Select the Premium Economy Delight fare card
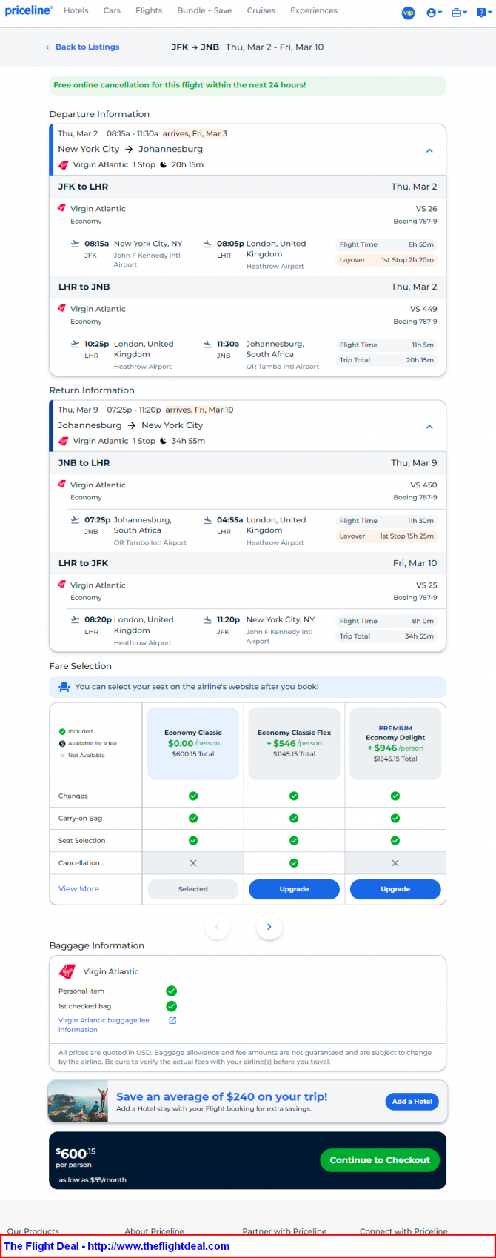The width and height of the screenshot is (496, 1258). (395, 743)
